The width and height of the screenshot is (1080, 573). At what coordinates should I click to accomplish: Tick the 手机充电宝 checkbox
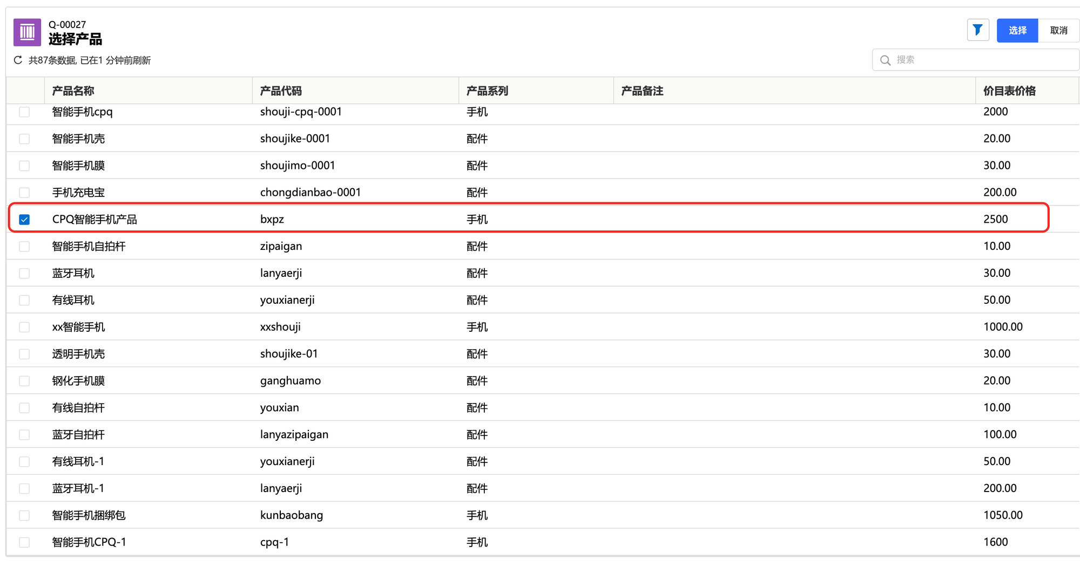(x=24, y=193)
